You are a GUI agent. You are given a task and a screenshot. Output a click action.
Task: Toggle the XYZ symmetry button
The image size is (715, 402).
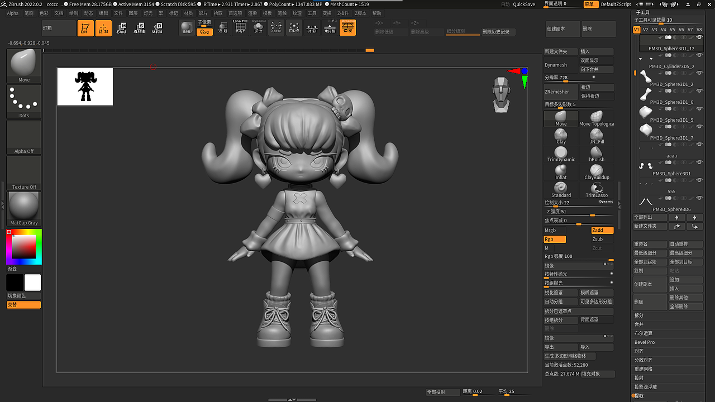205,32
